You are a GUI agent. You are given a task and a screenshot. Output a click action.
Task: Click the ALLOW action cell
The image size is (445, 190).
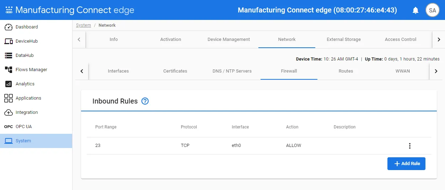294,146
